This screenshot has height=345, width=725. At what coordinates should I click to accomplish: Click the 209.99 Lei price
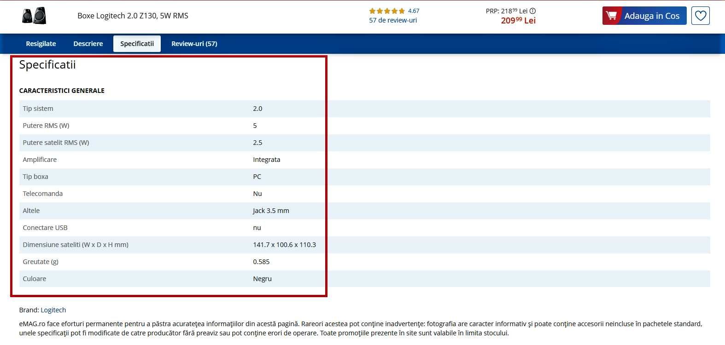(518, 21)
